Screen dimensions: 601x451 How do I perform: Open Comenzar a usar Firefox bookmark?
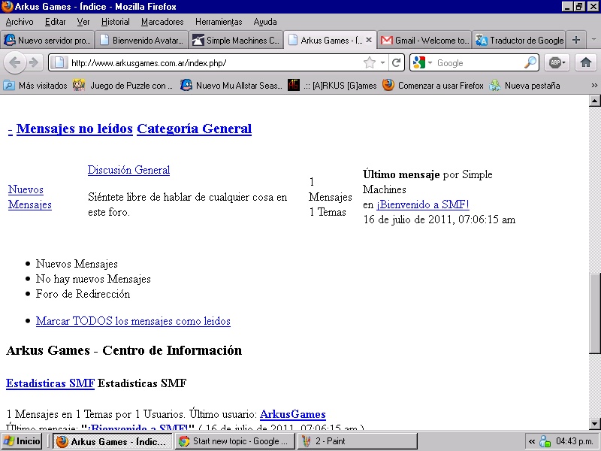433,86
